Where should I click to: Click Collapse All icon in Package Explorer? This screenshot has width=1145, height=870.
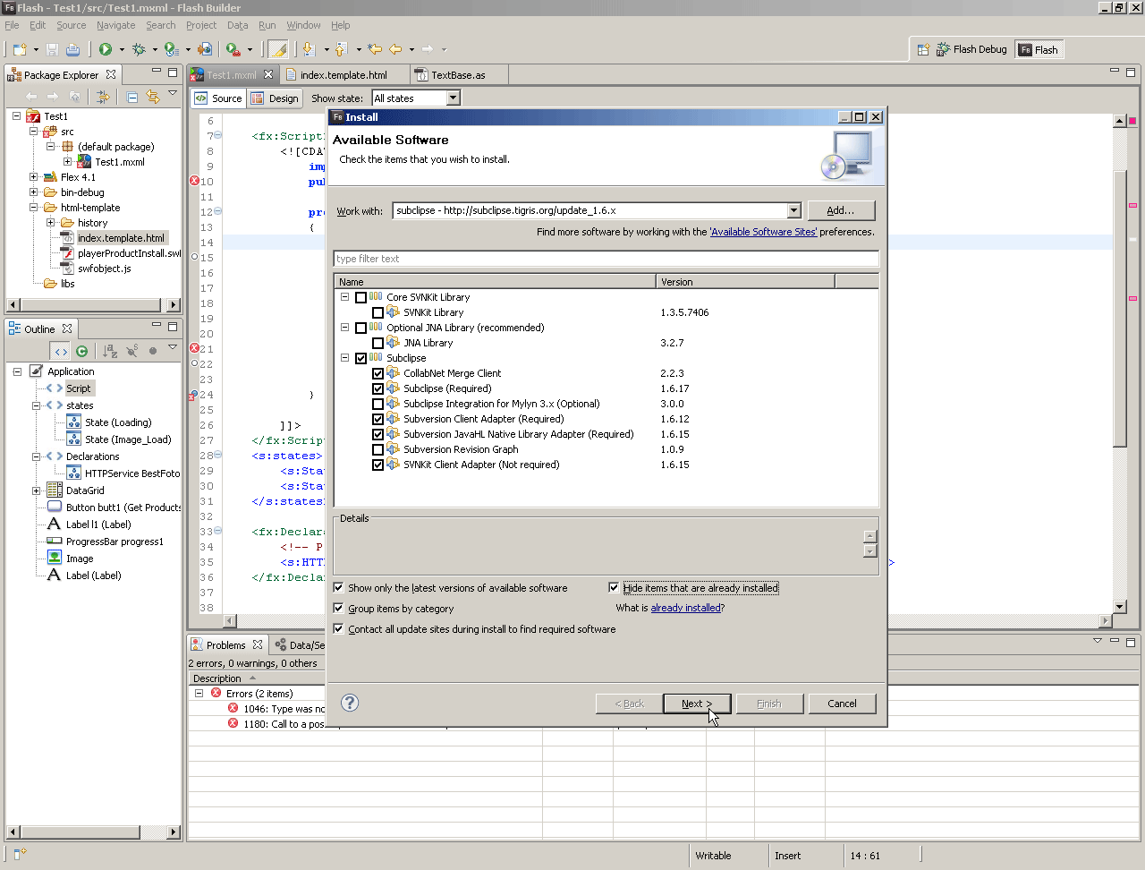point(132,97)
